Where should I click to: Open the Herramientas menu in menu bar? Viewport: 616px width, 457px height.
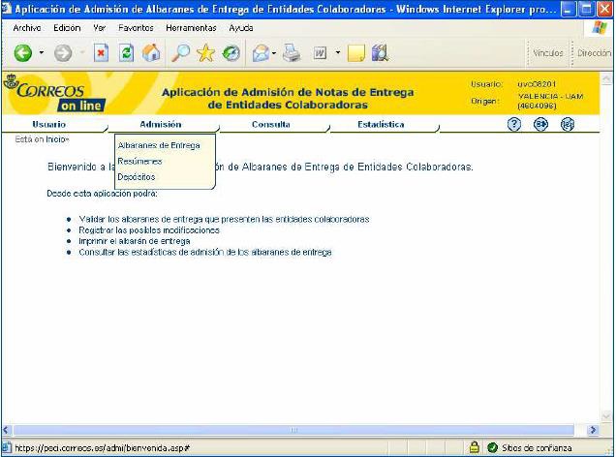point(191,28)
